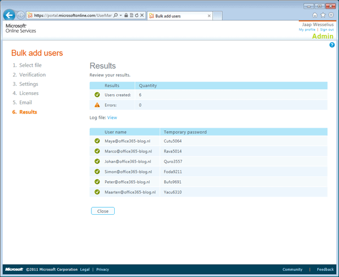This screenshot has width=339, height=277.
Task: Click the check icon beside Maya
Action: point(97,141)
